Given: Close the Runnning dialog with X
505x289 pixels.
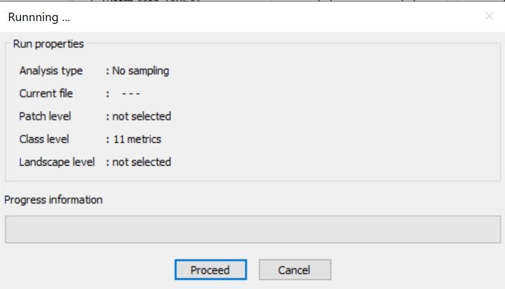Looking at the screenshot, I should coord(489,16).
